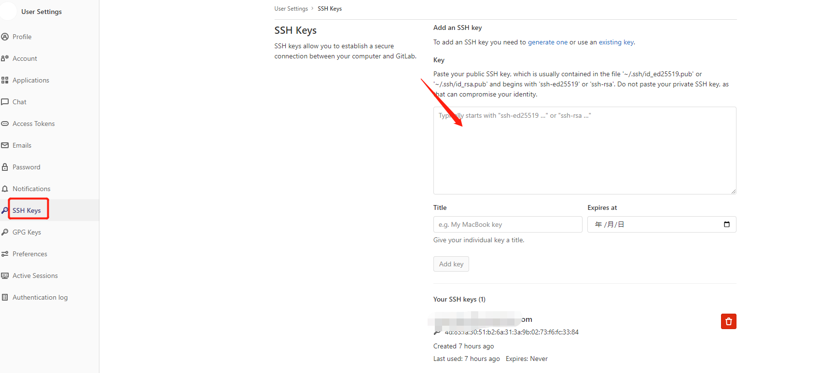View Active Sessions list
This screenshot has height=373, width=833.
pos(35,276)
